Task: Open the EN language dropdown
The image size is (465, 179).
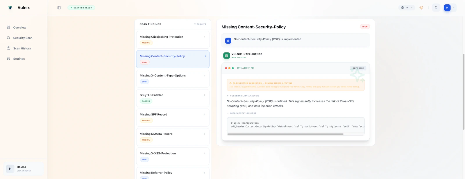Action: pos(407,8)
